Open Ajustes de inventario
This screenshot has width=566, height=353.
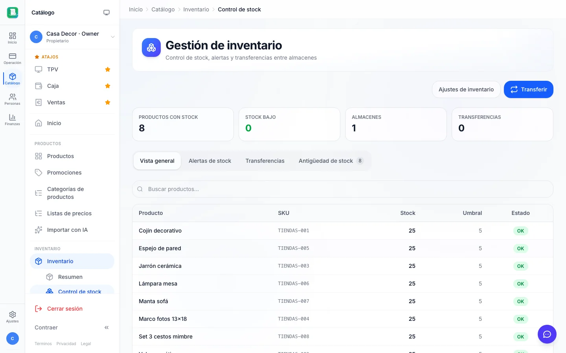tap(466, 89)
